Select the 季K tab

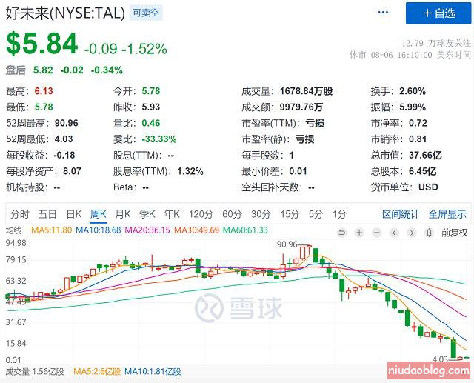[147, 214]
